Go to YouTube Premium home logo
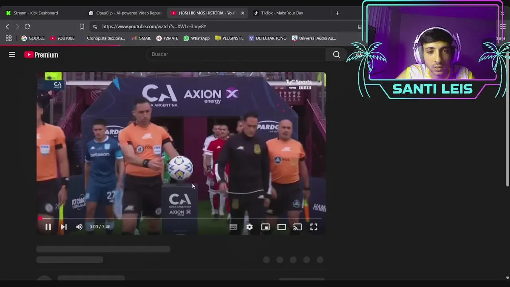The height and width of the screenshot is (287, 510). click(41, 55)
